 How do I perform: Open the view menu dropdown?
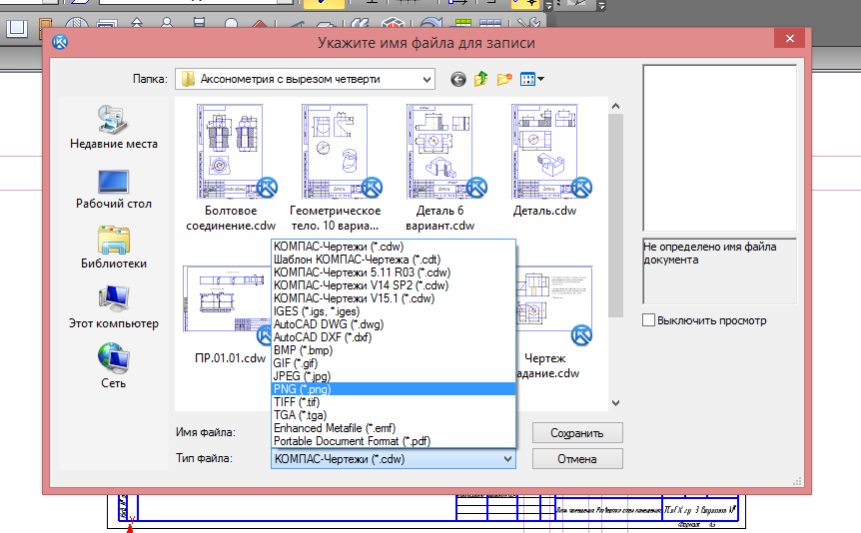(531, 79)
